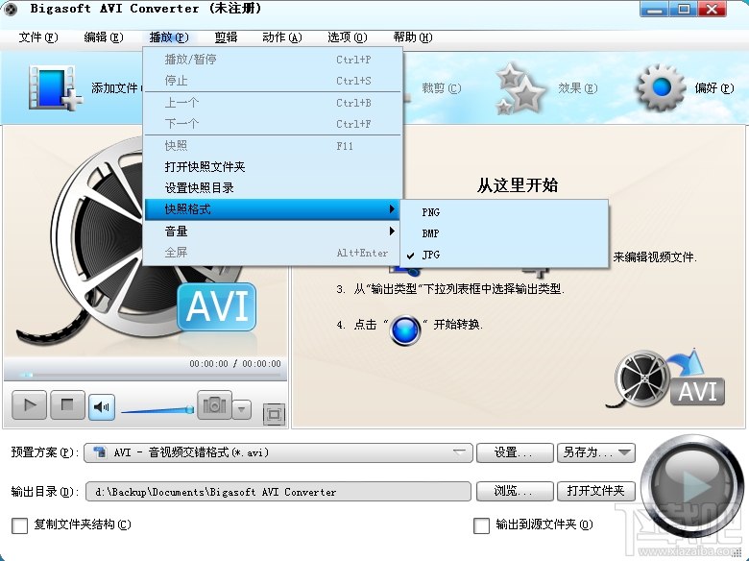Viewport: 749px width, 561px height.
Task: Expand the 音量 submenu
Action: (273, 232)
